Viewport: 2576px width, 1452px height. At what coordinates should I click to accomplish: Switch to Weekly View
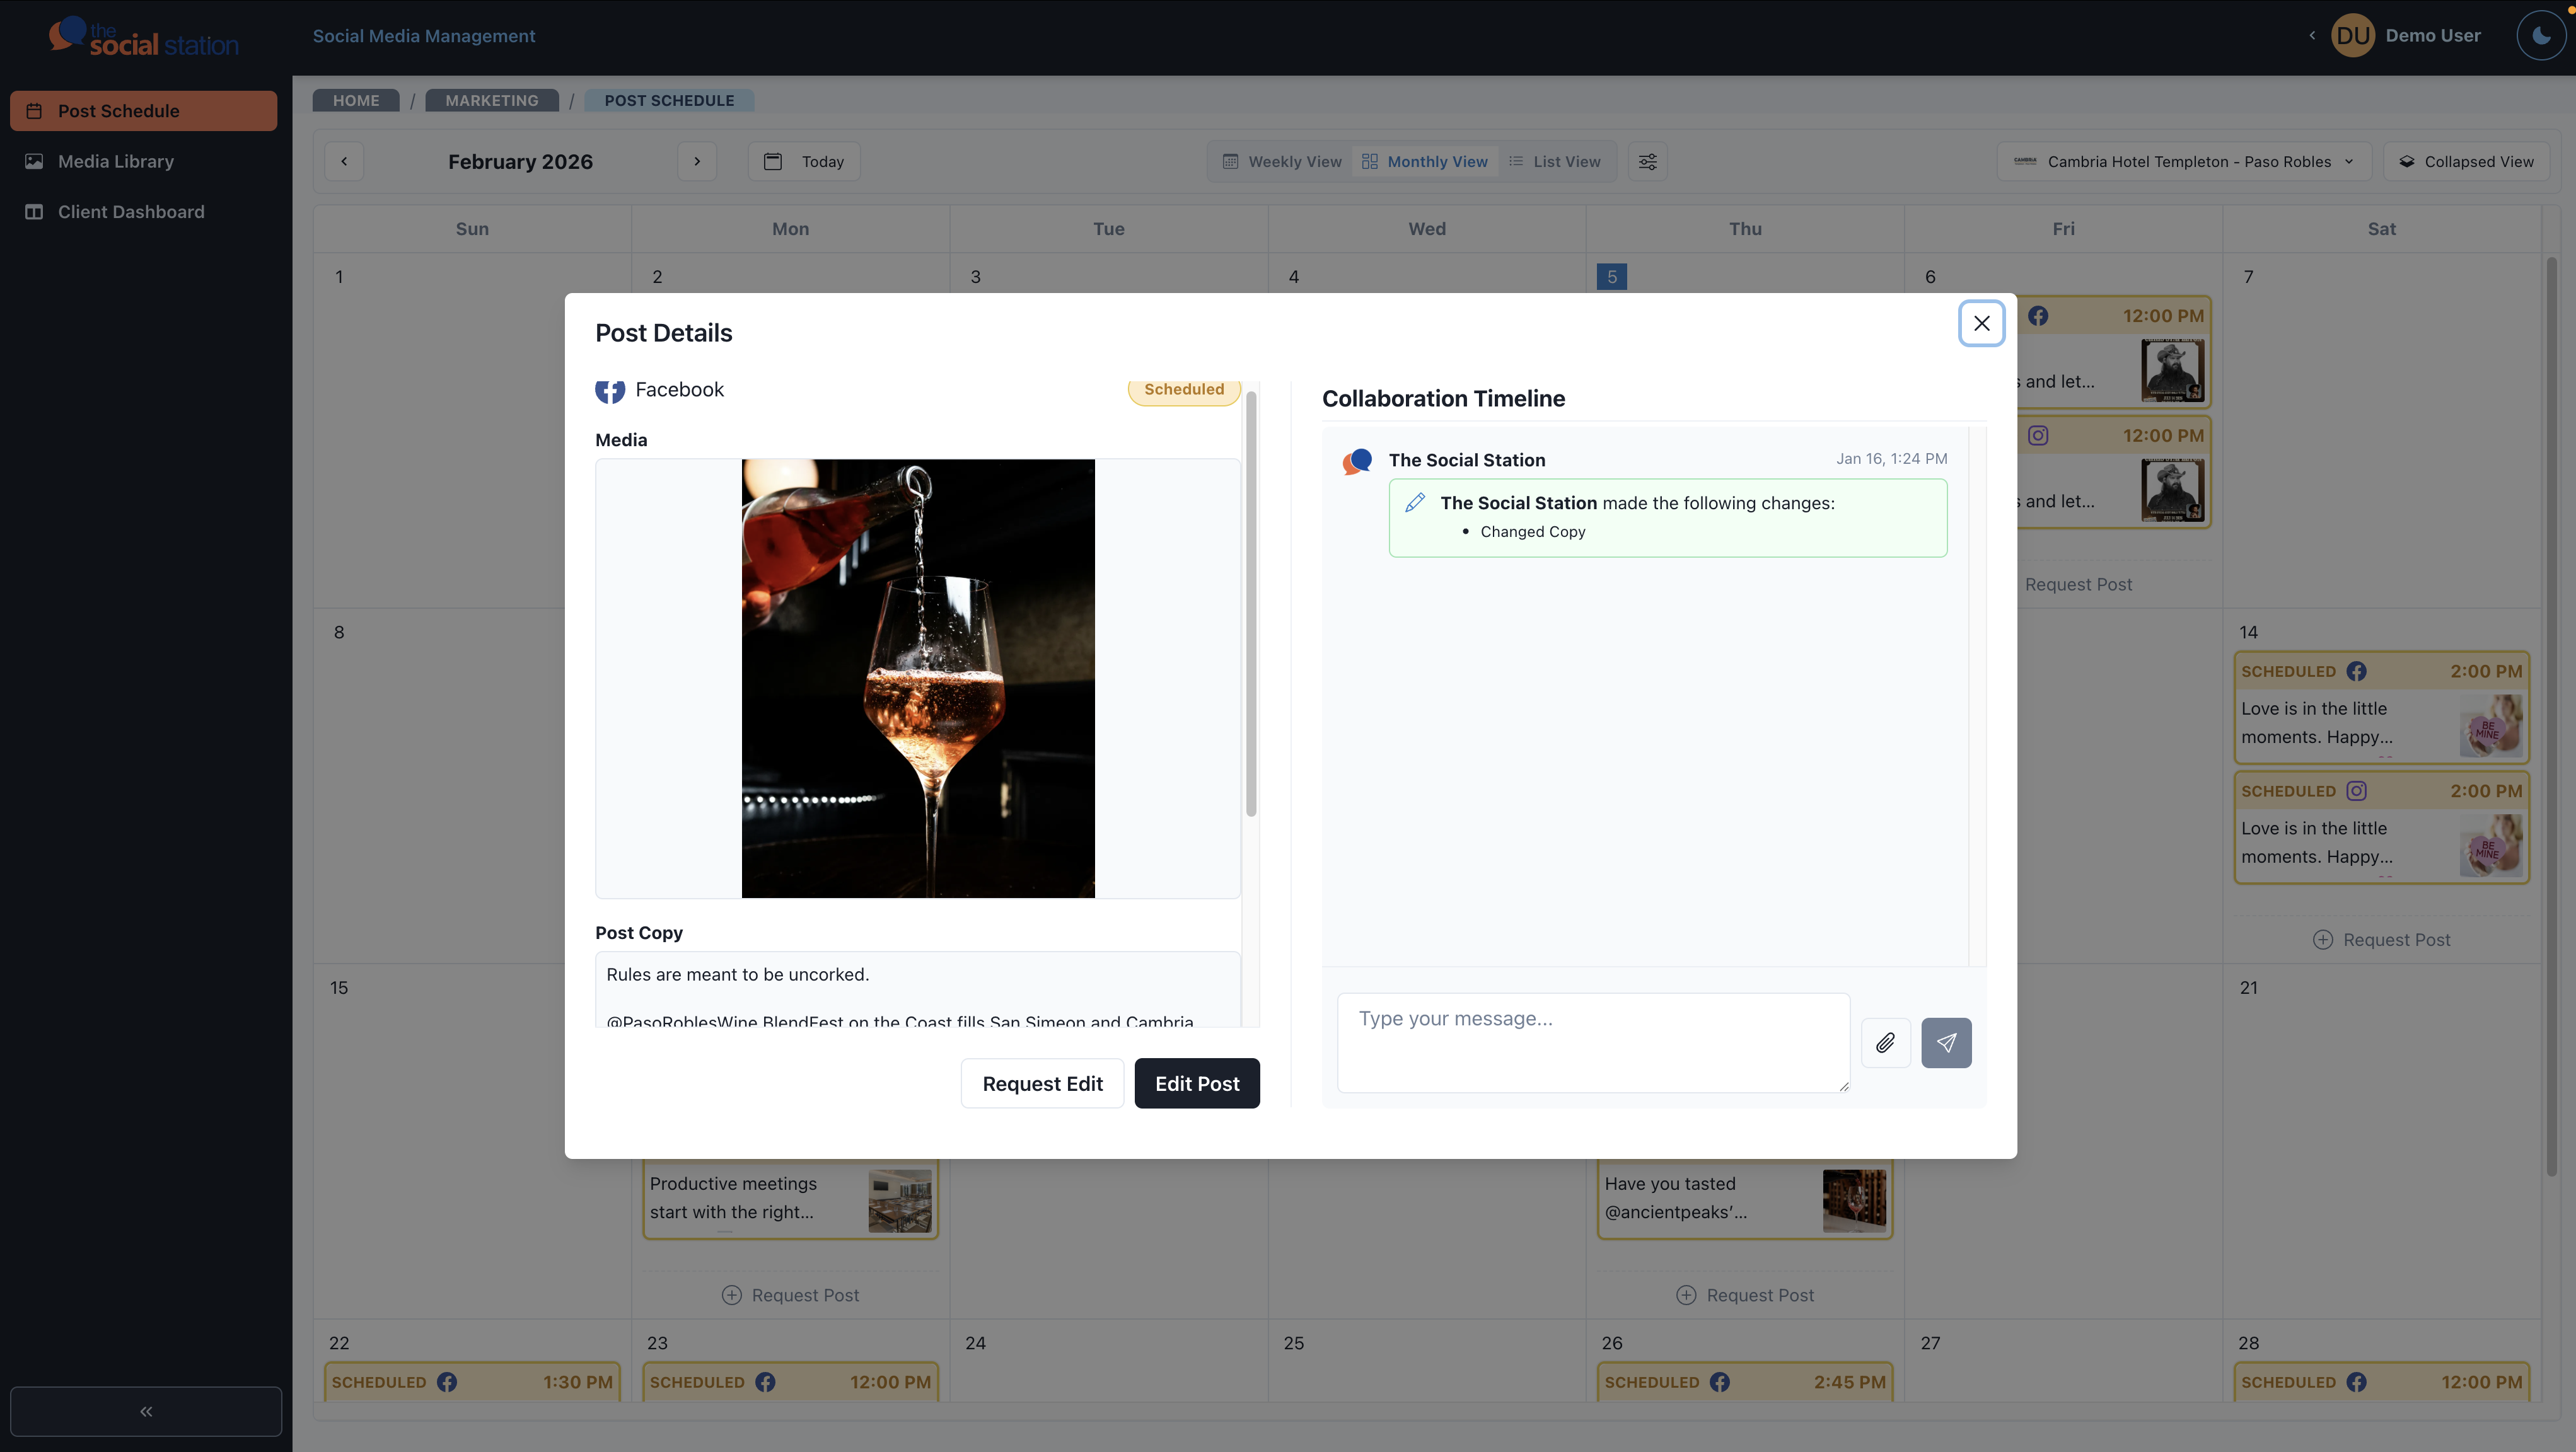1282,161
